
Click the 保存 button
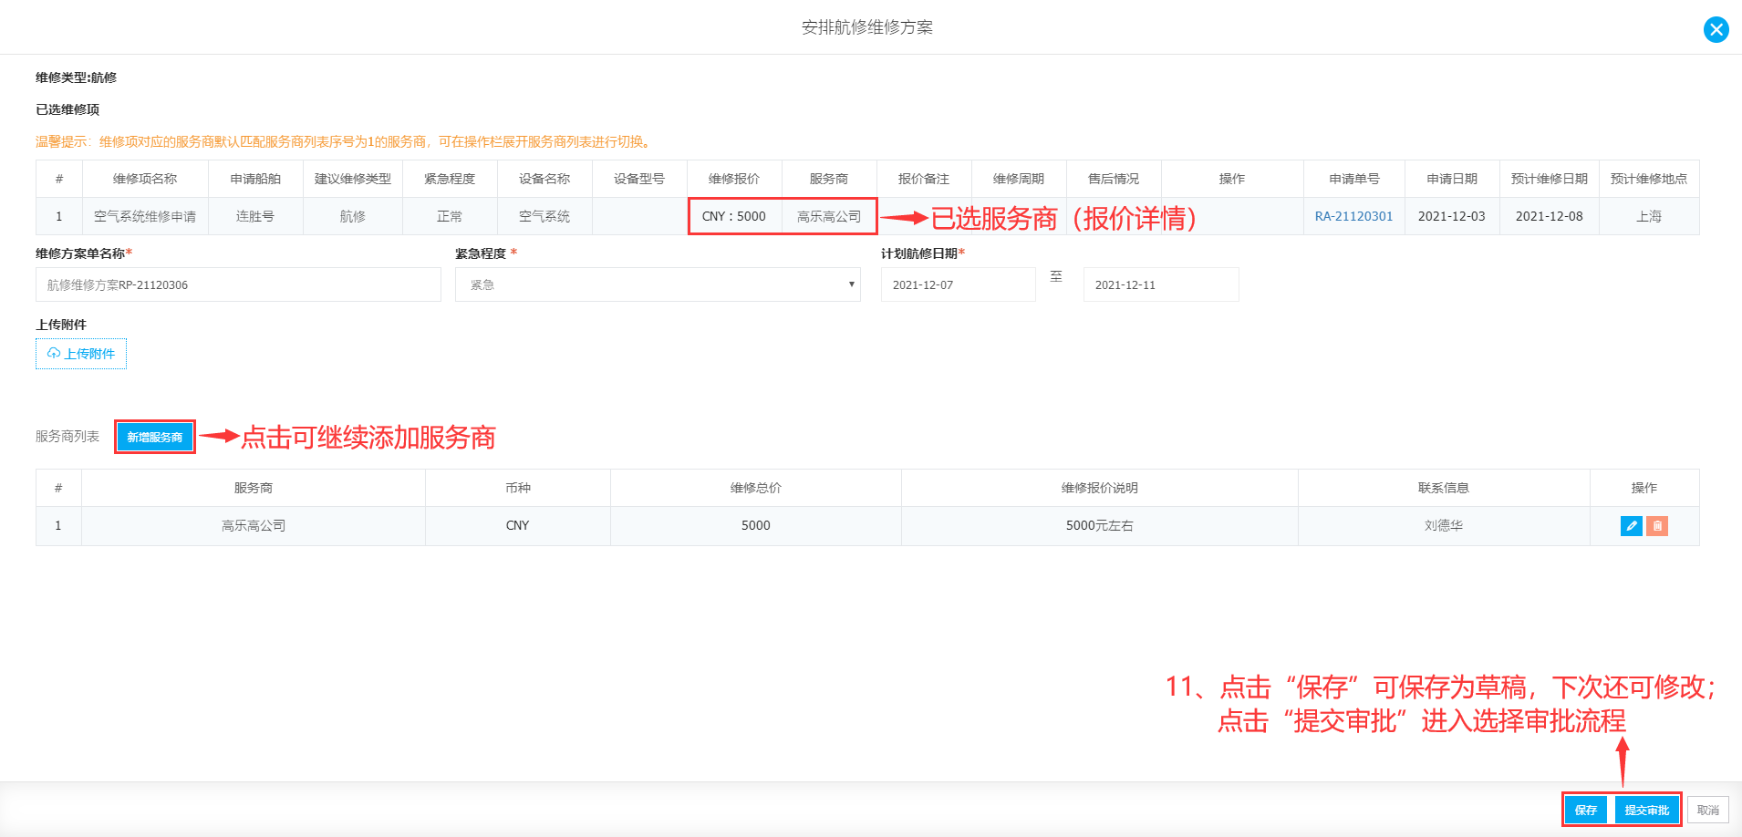click(x=1586, y=810)
